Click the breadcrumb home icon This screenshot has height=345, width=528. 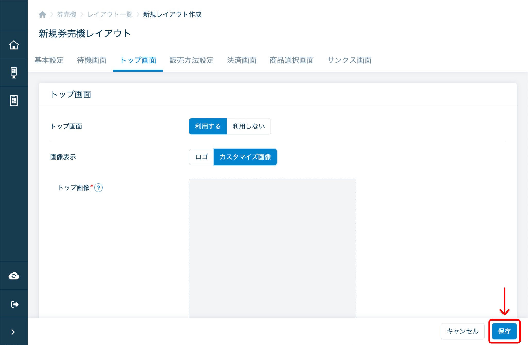tap(43, 14)
